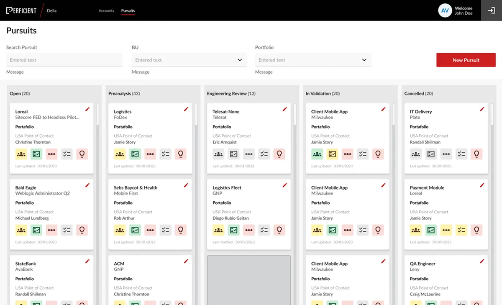Edit Sebs Baycot & Health card

(x=186, y=185)
